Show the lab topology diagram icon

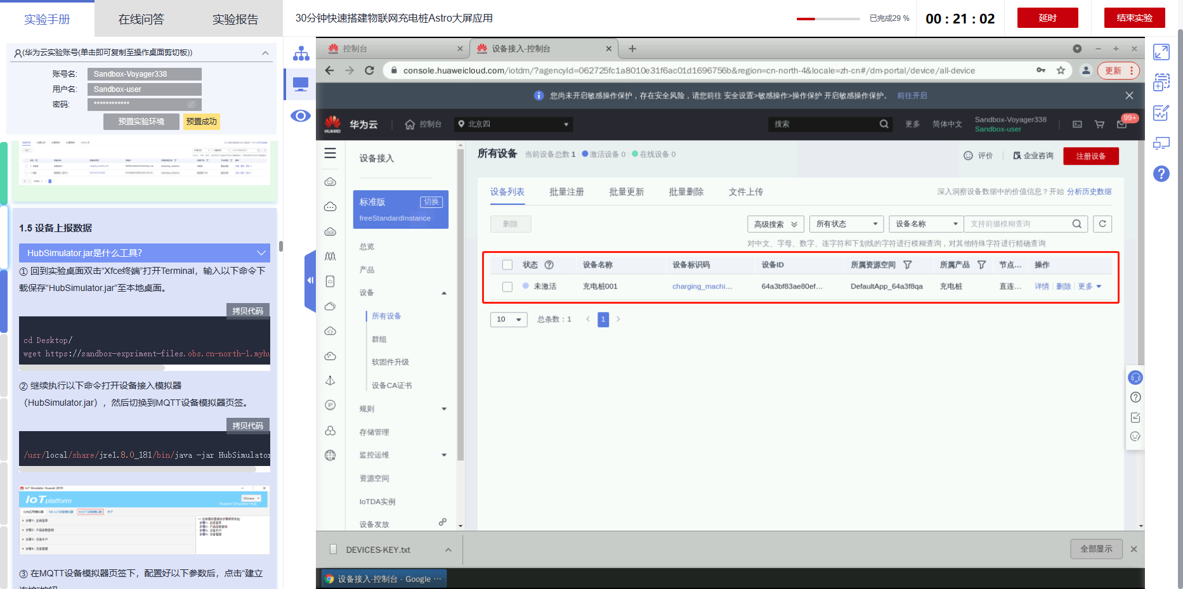[x=301, y=53]
